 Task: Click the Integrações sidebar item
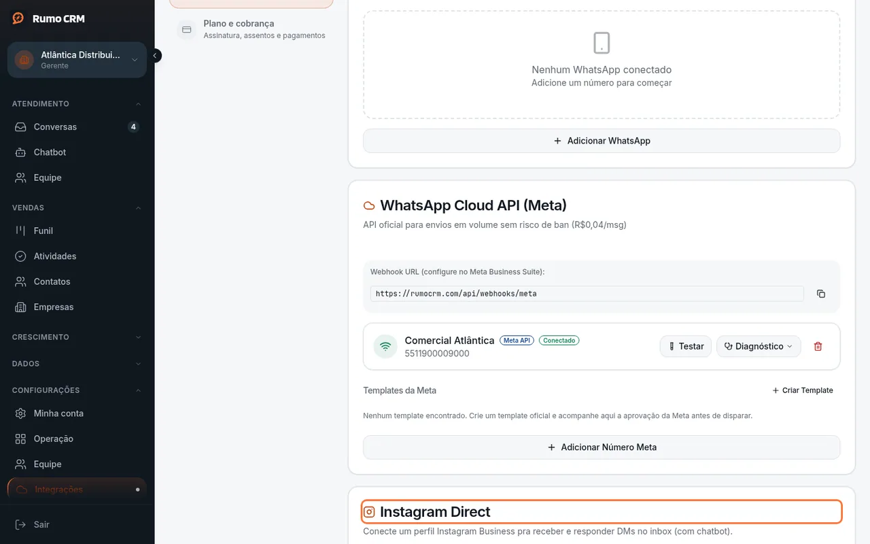click(77, 490)
